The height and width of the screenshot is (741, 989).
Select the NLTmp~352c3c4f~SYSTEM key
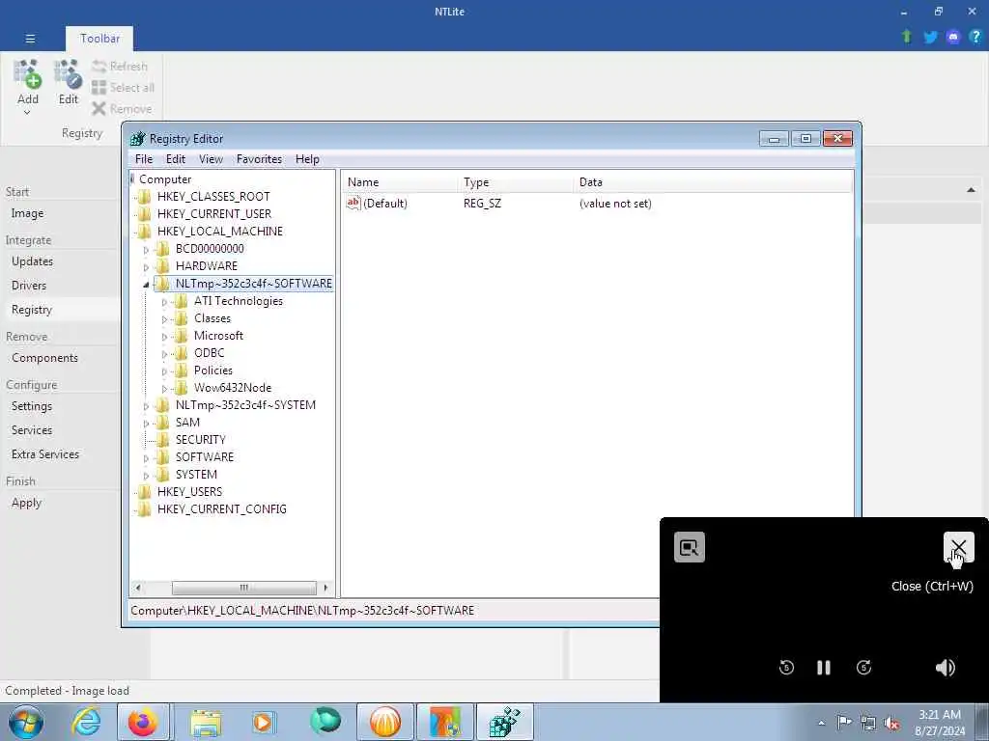(245, 405)
